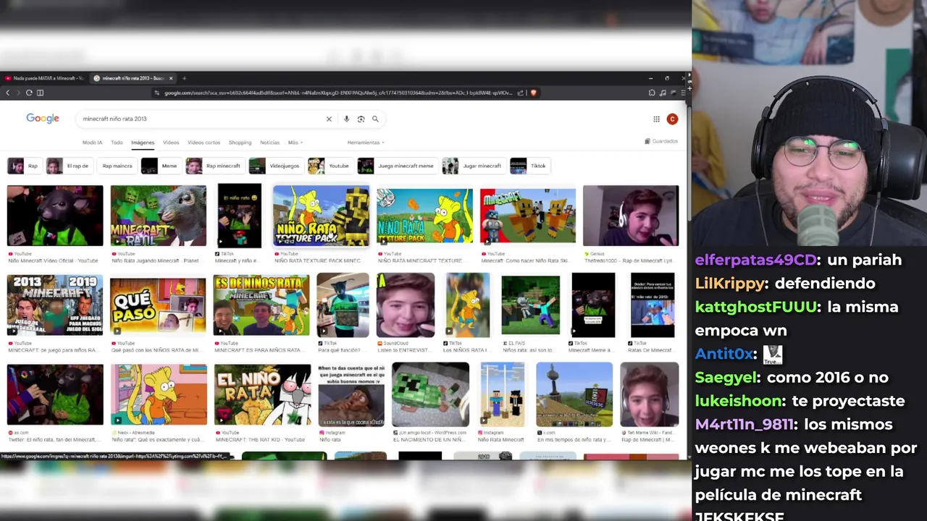
Task: Switch to the YouTube browser tab
Action: coord(45,78)
